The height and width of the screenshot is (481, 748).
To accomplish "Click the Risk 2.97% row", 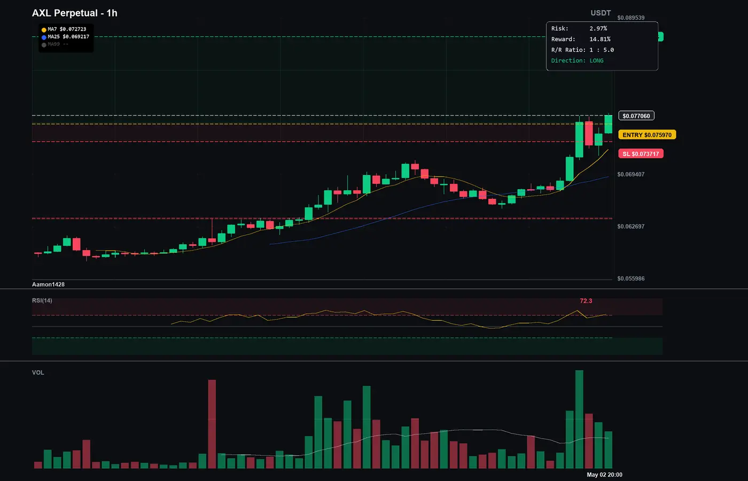I will tap(579, 28).
